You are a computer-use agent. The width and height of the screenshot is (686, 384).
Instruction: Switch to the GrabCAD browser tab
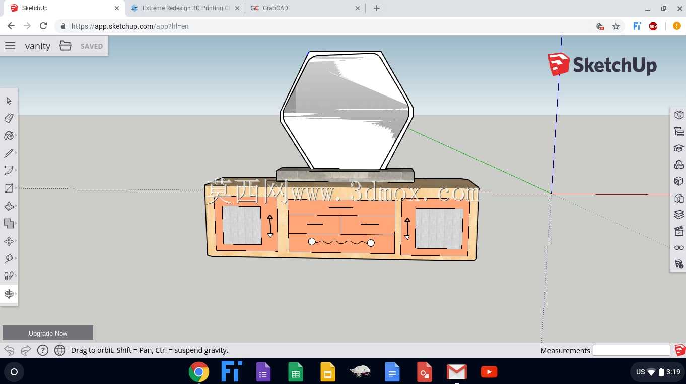[305, 8]
